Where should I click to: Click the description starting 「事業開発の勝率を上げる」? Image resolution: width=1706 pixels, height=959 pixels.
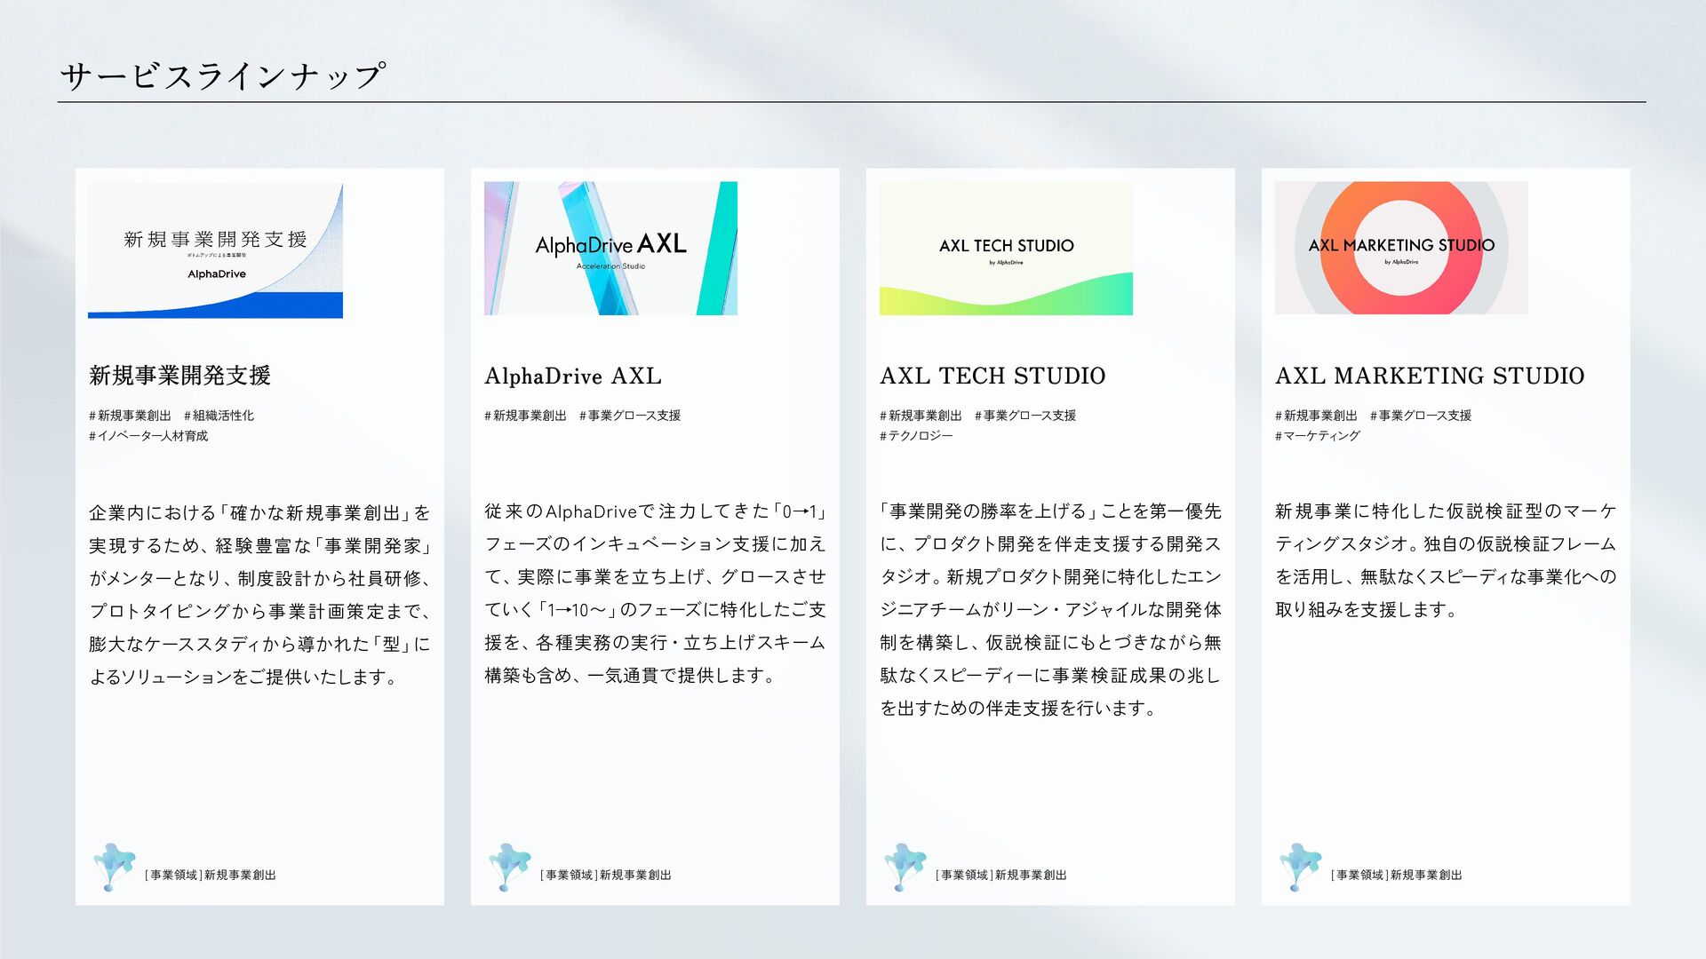(x=1051, y=610)
